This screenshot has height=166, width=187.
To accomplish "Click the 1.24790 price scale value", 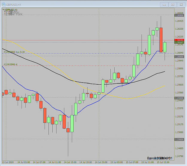I will [179, 156].
